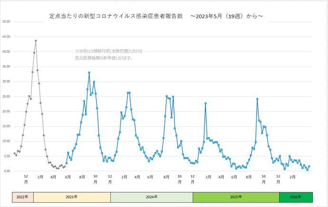Screen dimensions: 328x207
Task: Click the 20.00 y-axis label
Action: point(6,111)
